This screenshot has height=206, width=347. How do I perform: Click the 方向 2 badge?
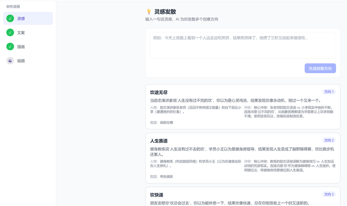329,140
